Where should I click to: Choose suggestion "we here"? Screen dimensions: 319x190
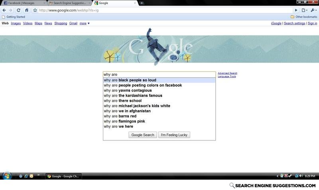click(159, 127)
